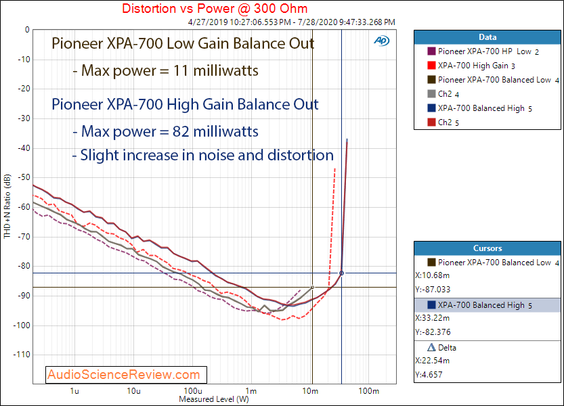Click the 'Pioneer XPA-700 HP Low 2' legend label
The width and height of the screenshot is (564, 406).
click(488, 51)
